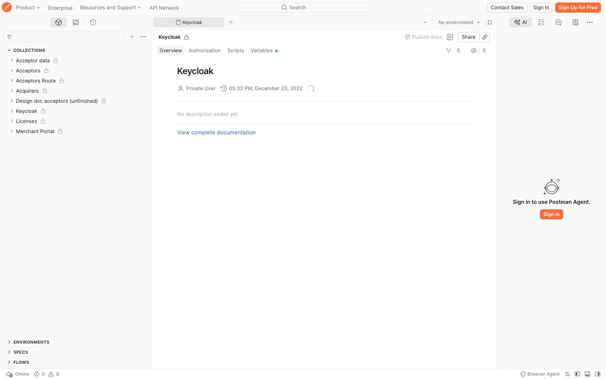The image size is (606, 379).
Task: Open the No environment dropdown
Action: 459,22
